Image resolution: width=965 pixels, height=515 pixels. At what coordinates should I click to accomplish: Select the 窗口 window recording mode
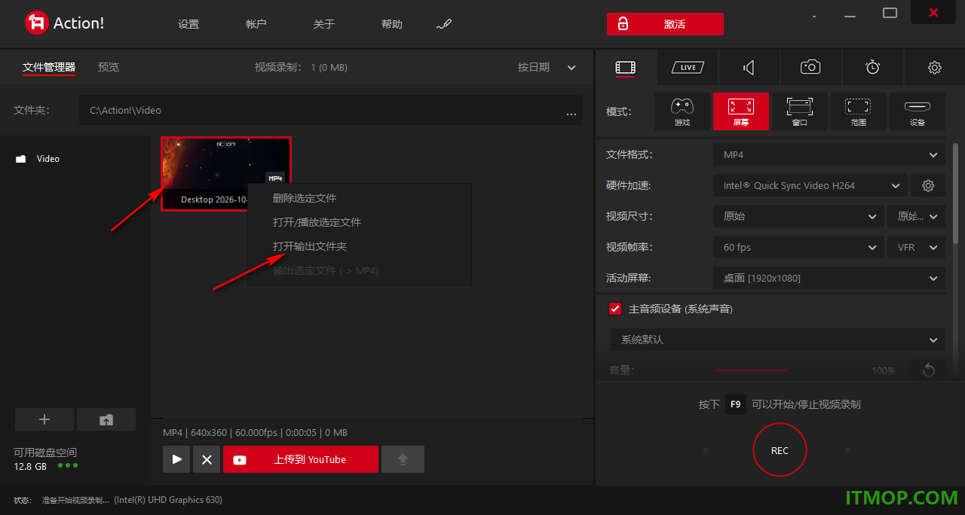(800, 111)
